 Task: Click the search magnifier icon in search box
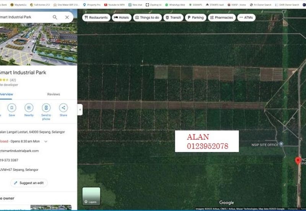55,17
